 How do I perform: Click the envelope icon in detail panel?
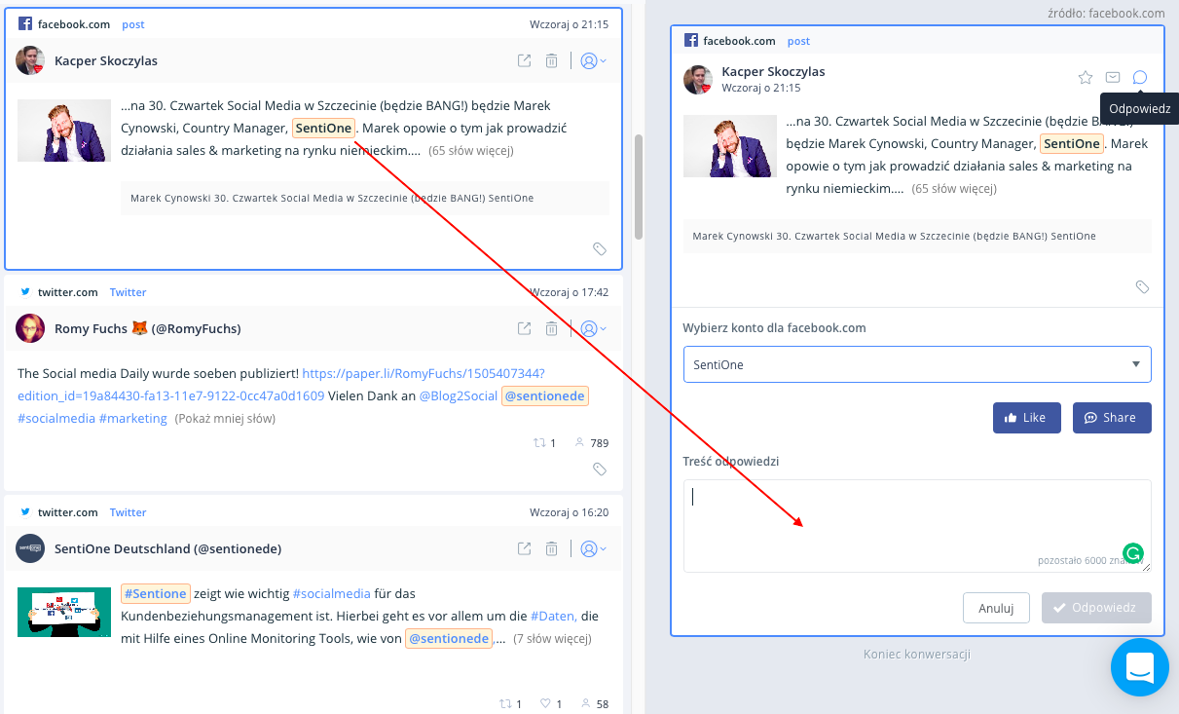point(1113,78)
